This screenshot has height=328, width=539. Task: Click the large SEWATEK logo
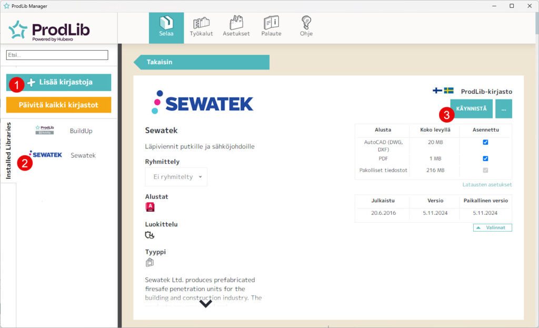click(203, 103)
